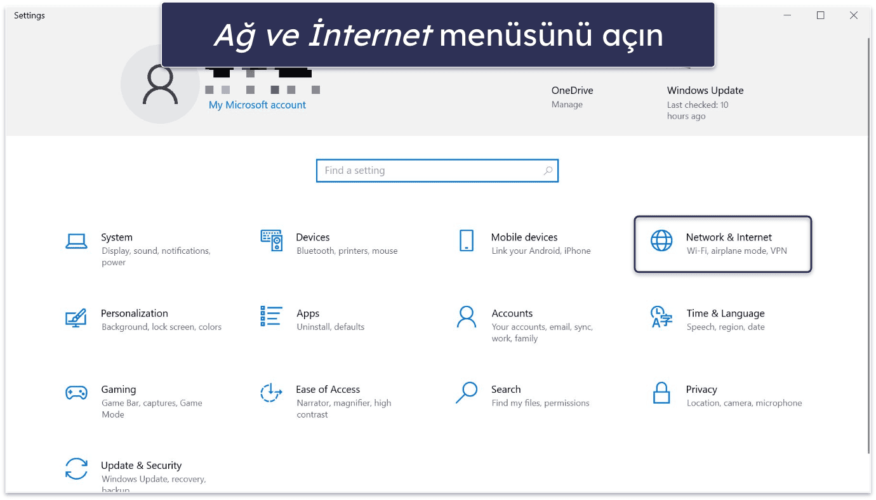
Task: Open the Search category label
Action: pos(506,390)
